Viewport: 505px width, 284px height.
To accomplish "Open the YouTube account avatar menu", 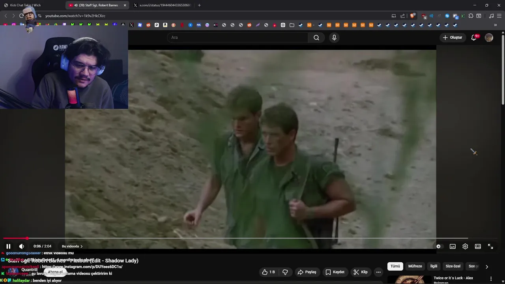I will pos(489,37).
